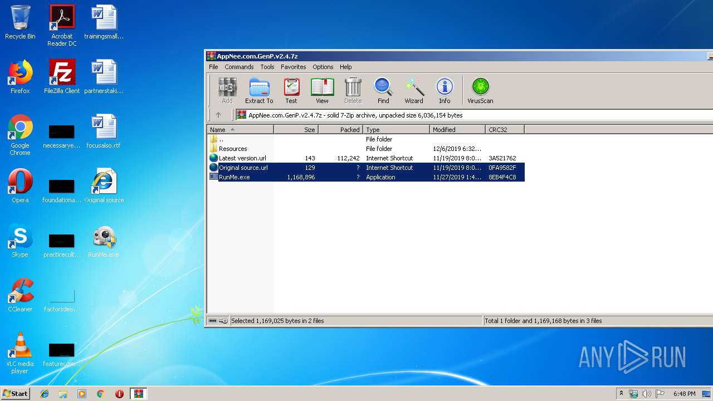Open Internet Explorer from taskbar

coord(45,394)
